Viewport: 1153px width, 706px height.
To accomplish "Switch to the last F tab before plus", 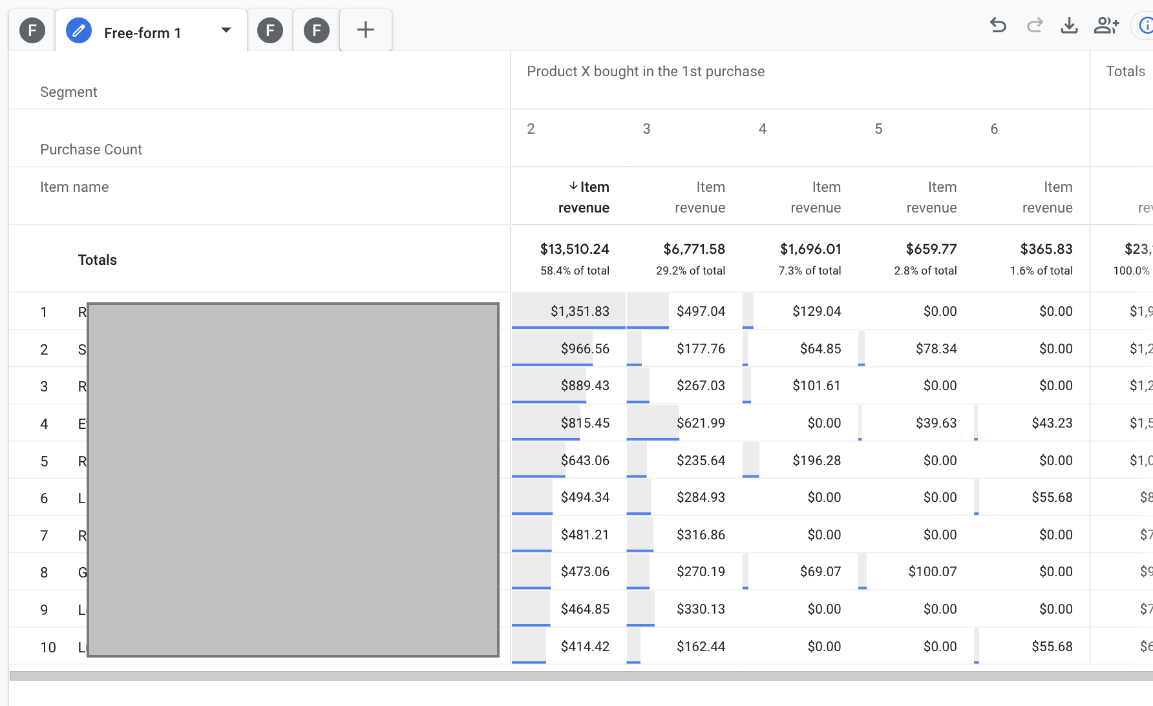I will tap(317, 30).
